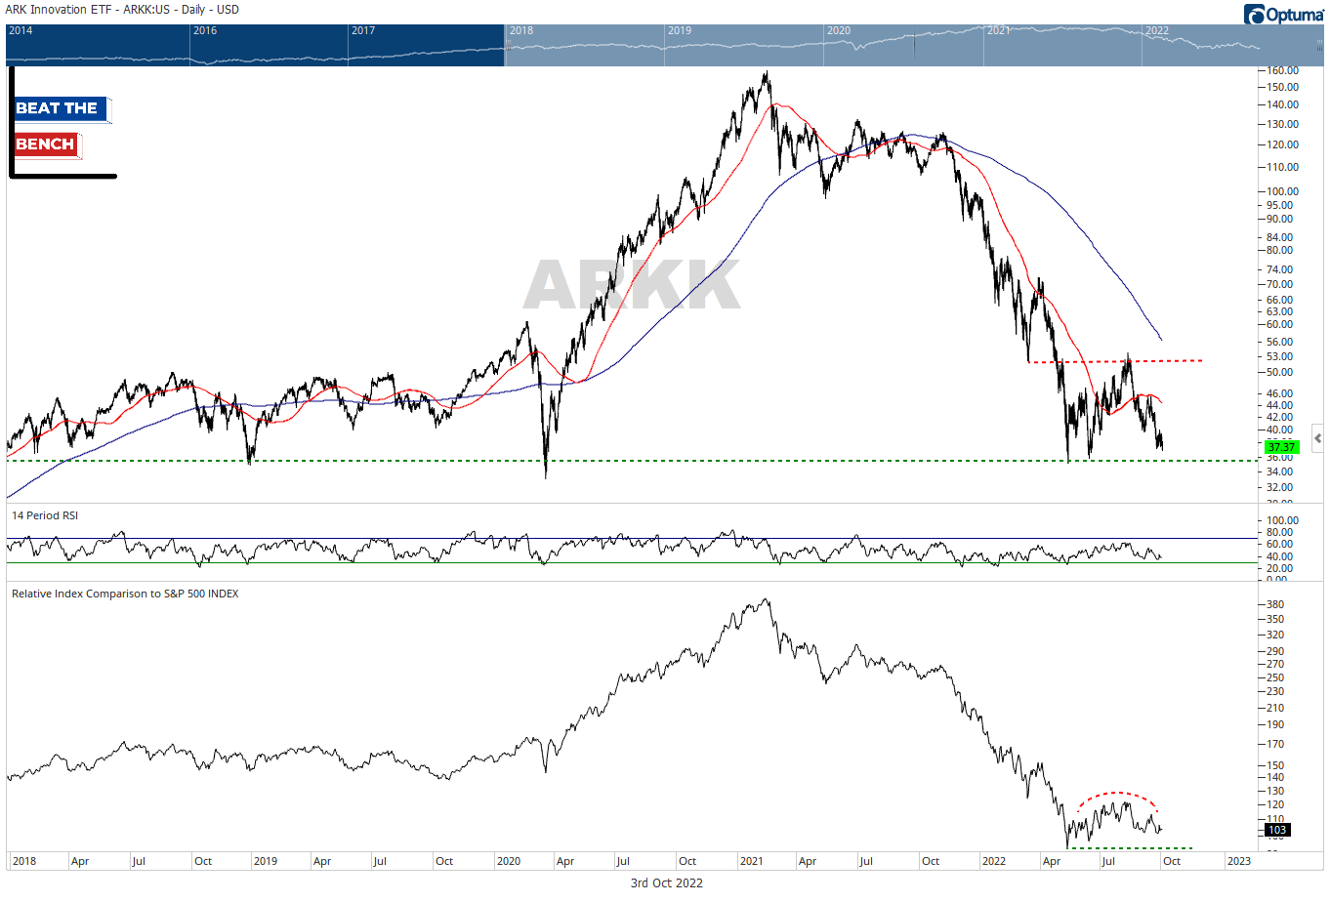Click the 74.00 price scale label
1330x902 pixels.
[x=1280, y=269]
